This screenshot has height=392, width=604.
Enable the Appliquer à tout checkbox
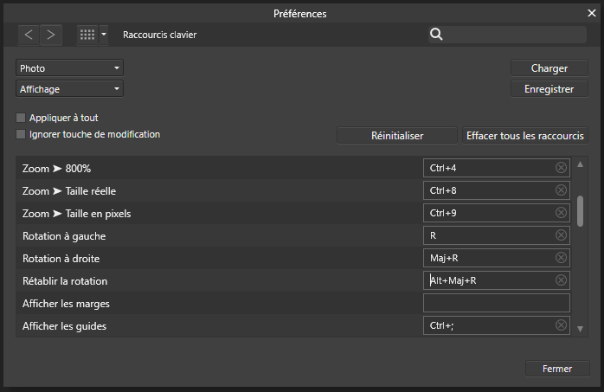tap(21, 118)
